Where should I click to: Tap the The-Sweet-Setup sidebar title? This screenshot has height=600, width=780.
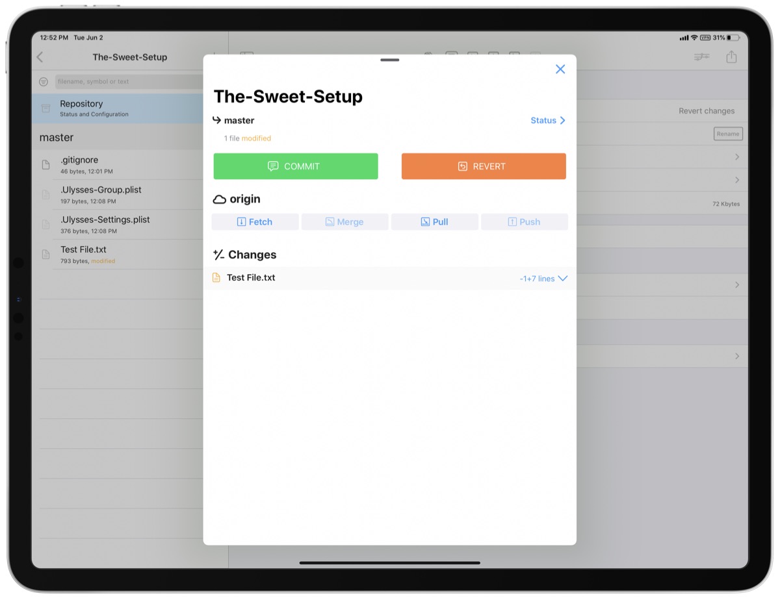pos(130,57)
